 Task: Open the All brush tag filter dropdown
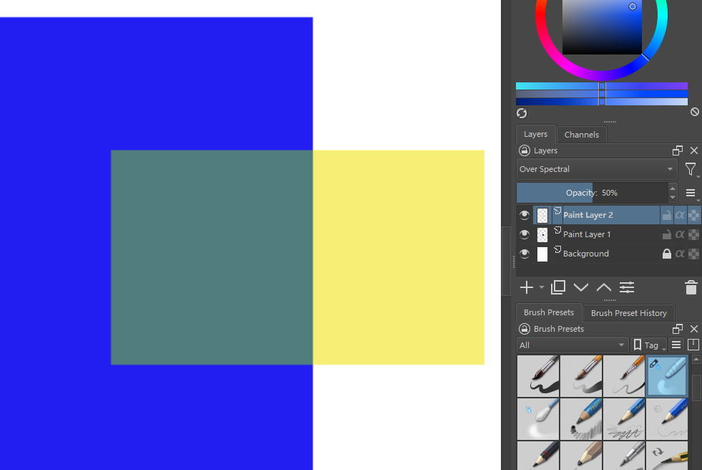(572, 345)
